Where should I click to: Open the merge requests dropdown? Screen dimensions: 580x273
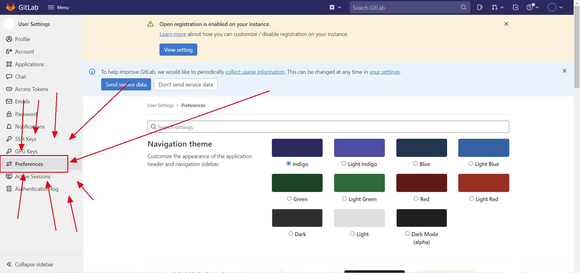click(x=497, y=8)
